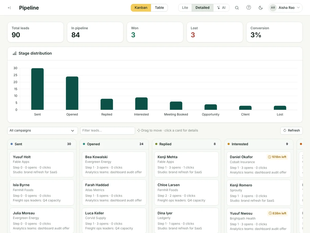Open the Bea Kowalski lead card
This screenshot has height=233, width=310.
(x=114, y=164)
